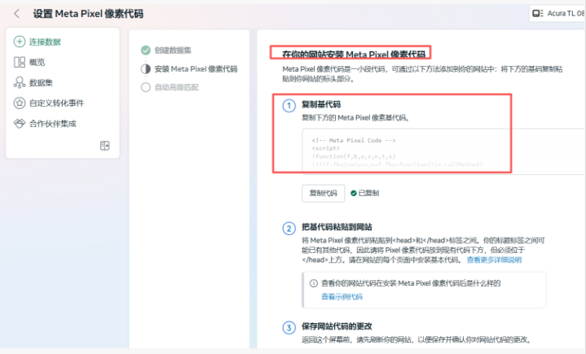The height and width of the screenshot is (354, 586).
Task: Click the 保存网站代码的更改 step heading
Action: [337, 326]
